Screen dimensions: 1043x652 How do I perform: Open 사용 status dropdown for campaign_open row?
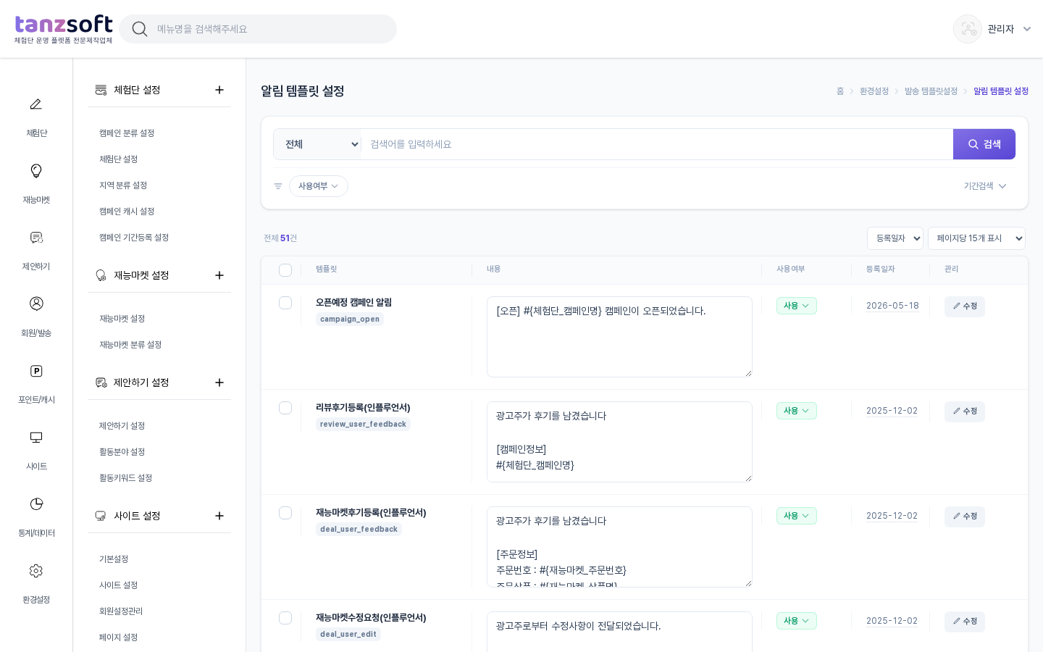[x=797, y=306]
